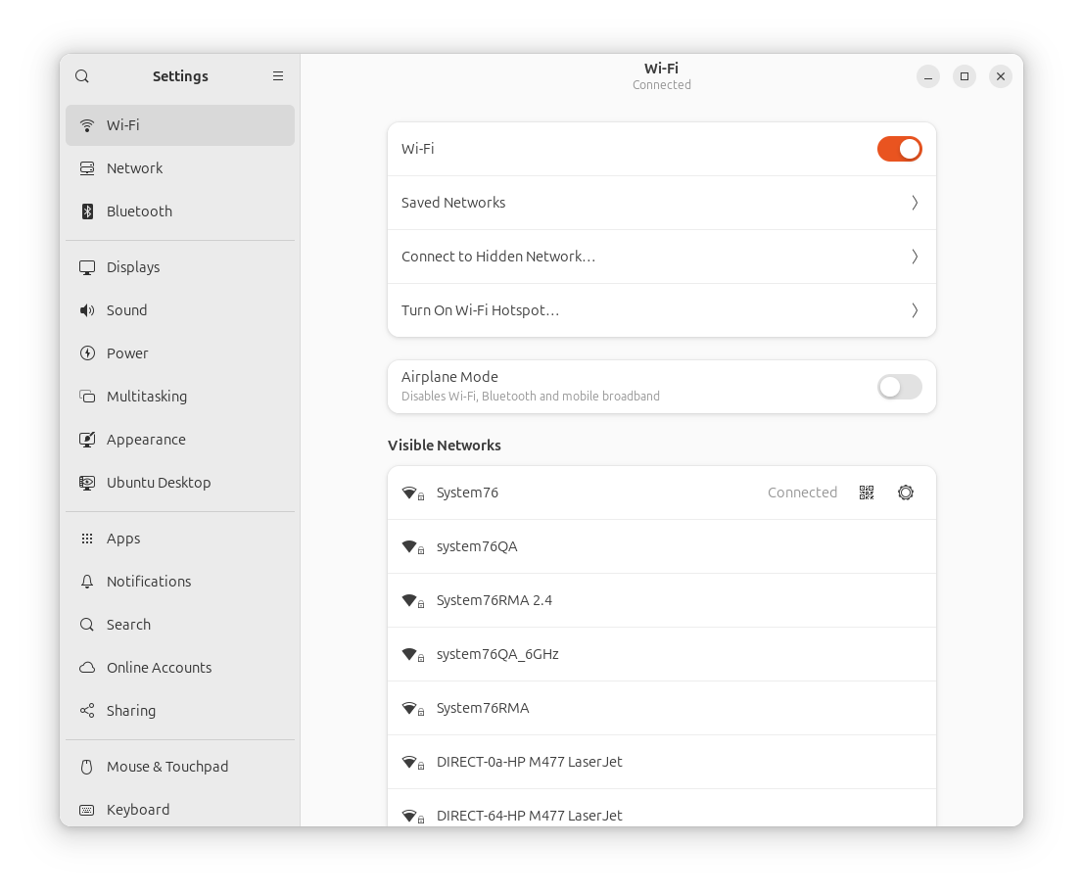Click the Sound speaker icon in sidebar
The image size is (1083, 892).
[87, 310]
